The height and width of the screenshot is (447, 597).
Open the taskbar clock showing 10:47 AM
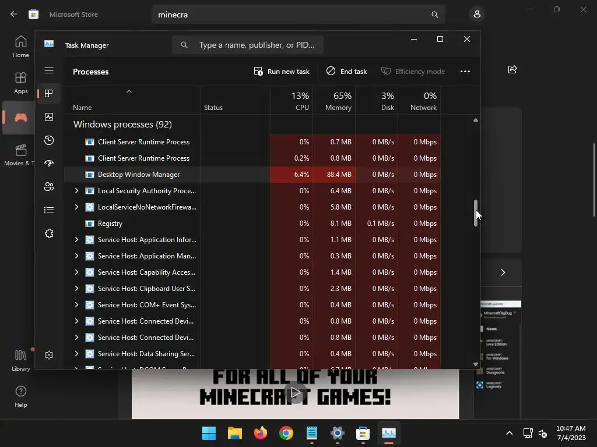point(571,433)
